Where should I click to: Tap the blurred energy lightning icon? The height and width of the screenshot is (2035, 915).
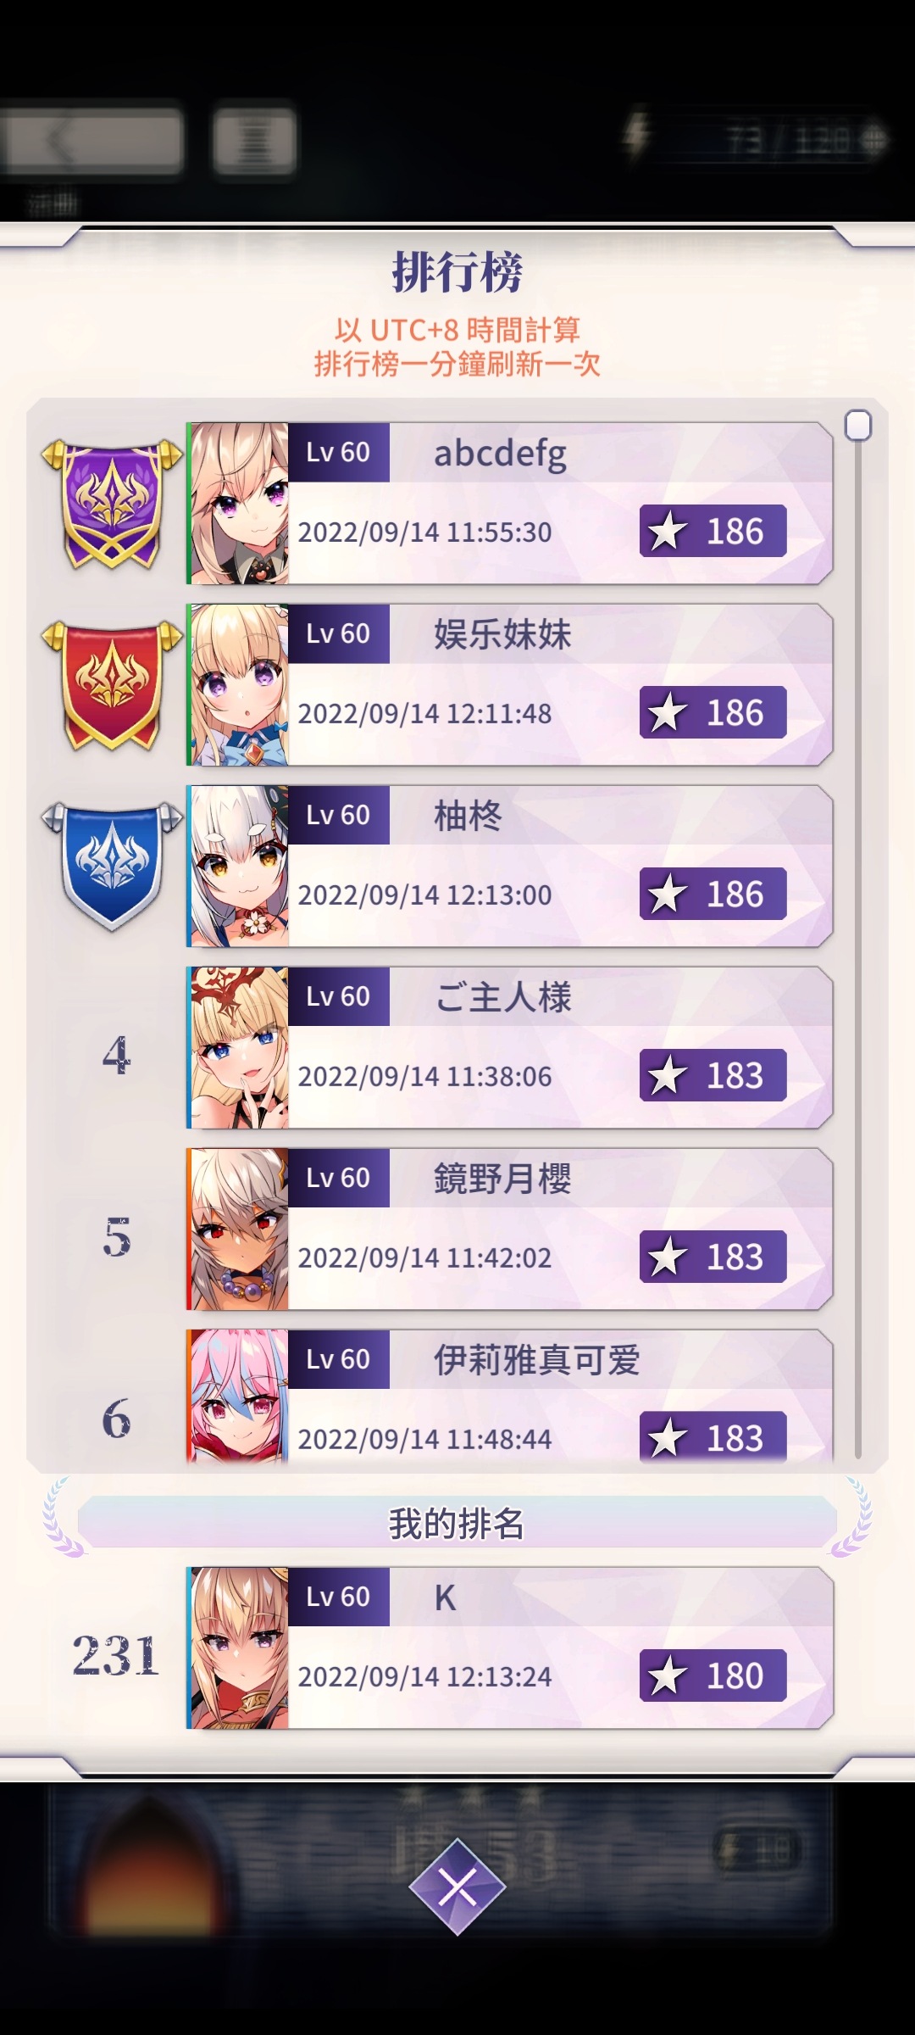[636, 135]
